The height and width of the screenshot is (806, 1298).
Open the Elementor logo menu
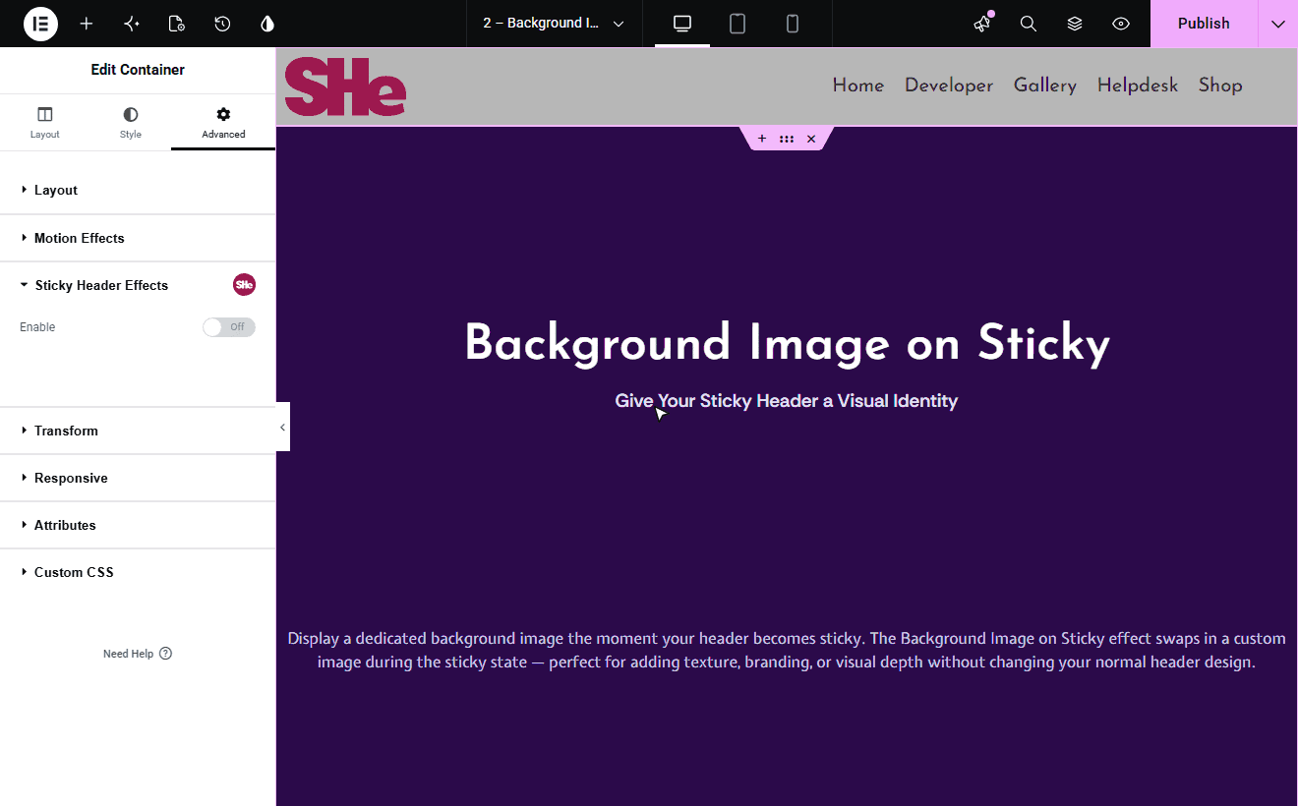40,24
